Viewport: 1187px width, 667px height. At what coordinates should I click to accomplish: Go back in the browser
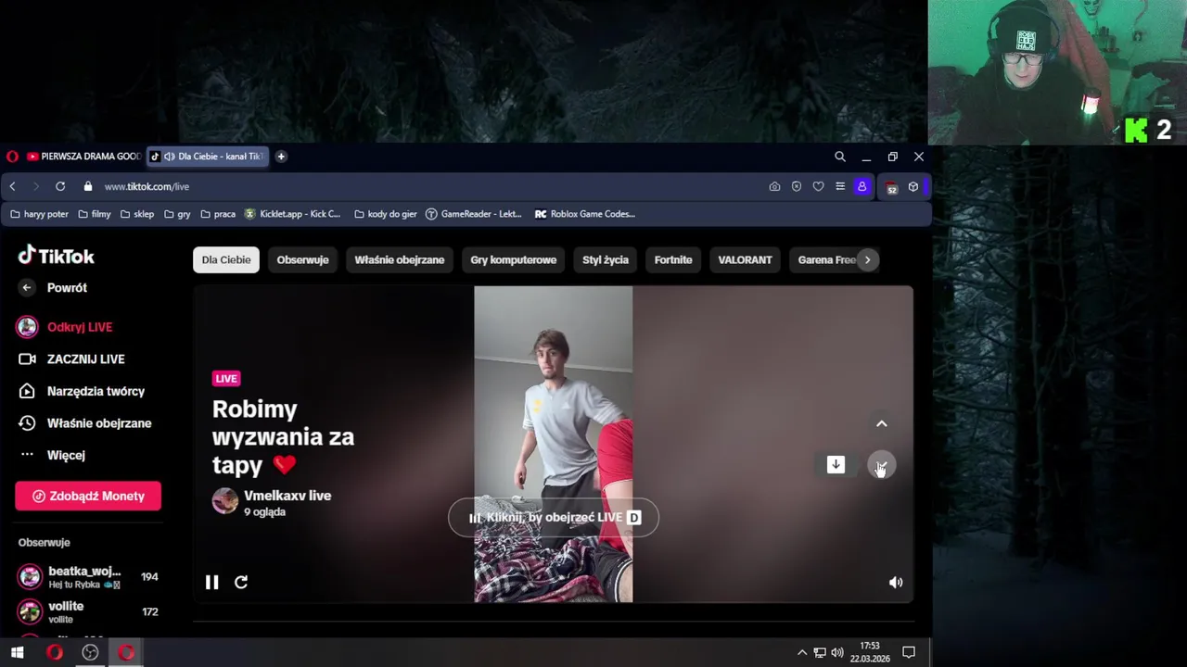[x=13, y=186]
